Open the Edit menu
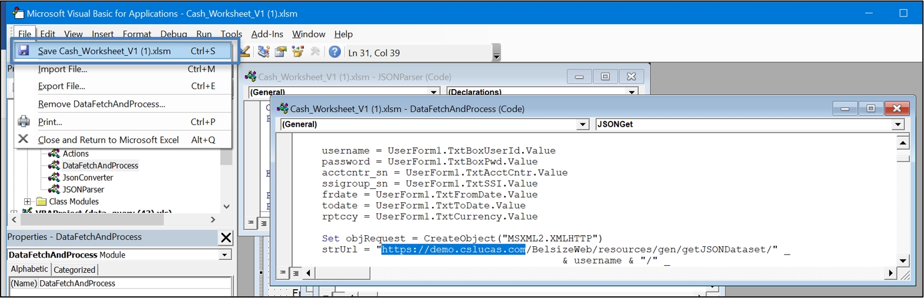The height and width of the screenshot is (298, 924). (x=48, y=34)
